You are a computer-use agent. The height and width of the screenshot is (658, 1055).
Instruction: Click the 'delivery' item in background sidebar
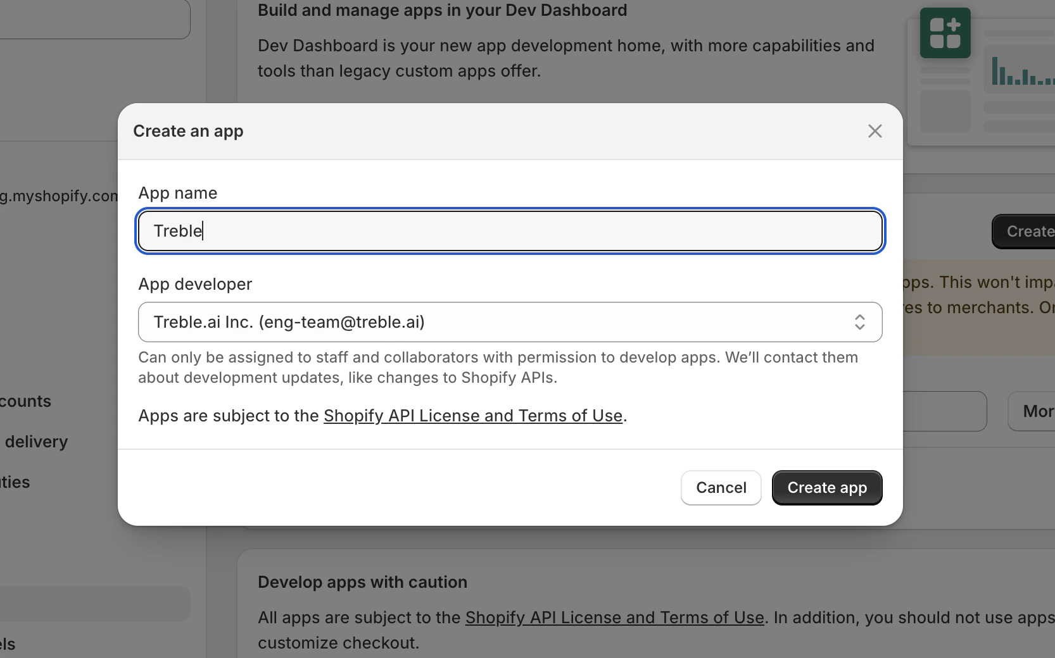(36, 442)
